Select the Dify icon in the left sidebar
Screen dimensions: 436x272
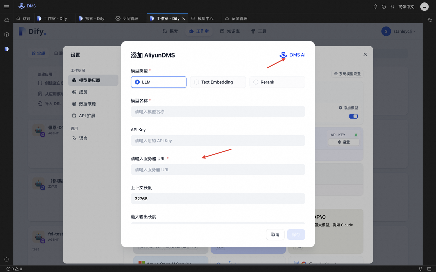pyautogui.click(x=6, y=49)
